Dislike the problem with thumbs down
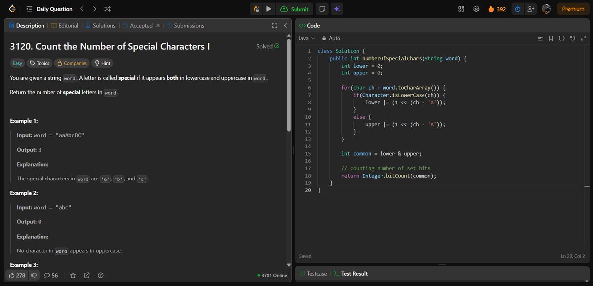 click(34, 275)
